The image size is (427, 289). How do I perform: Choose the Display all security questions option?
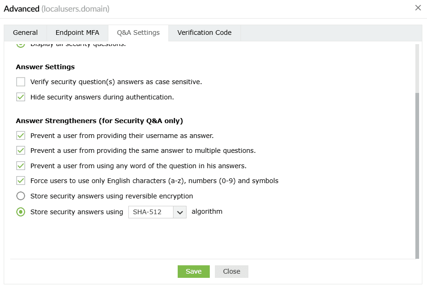(x=20, y=43)
